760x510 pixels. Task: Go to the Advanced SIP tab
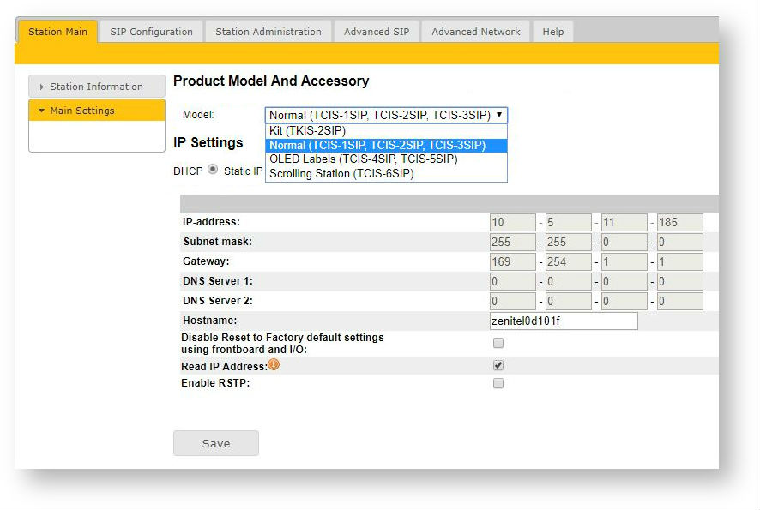pyautogui.click(x=376, y=32)
